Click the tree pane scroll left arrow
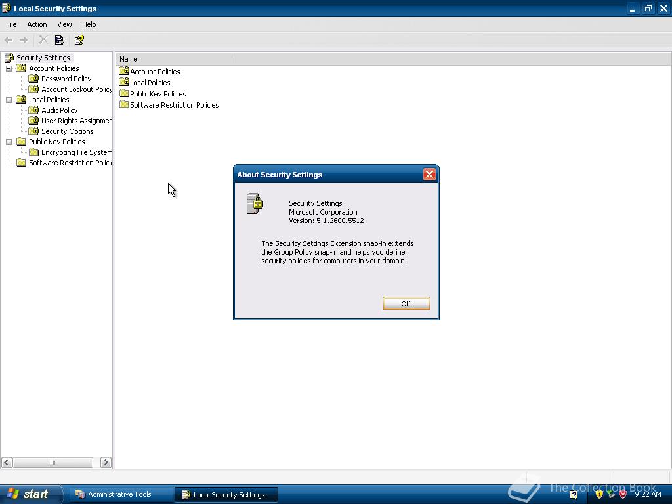The height and width of the screenshot is (504, 672). click(7, 463)
